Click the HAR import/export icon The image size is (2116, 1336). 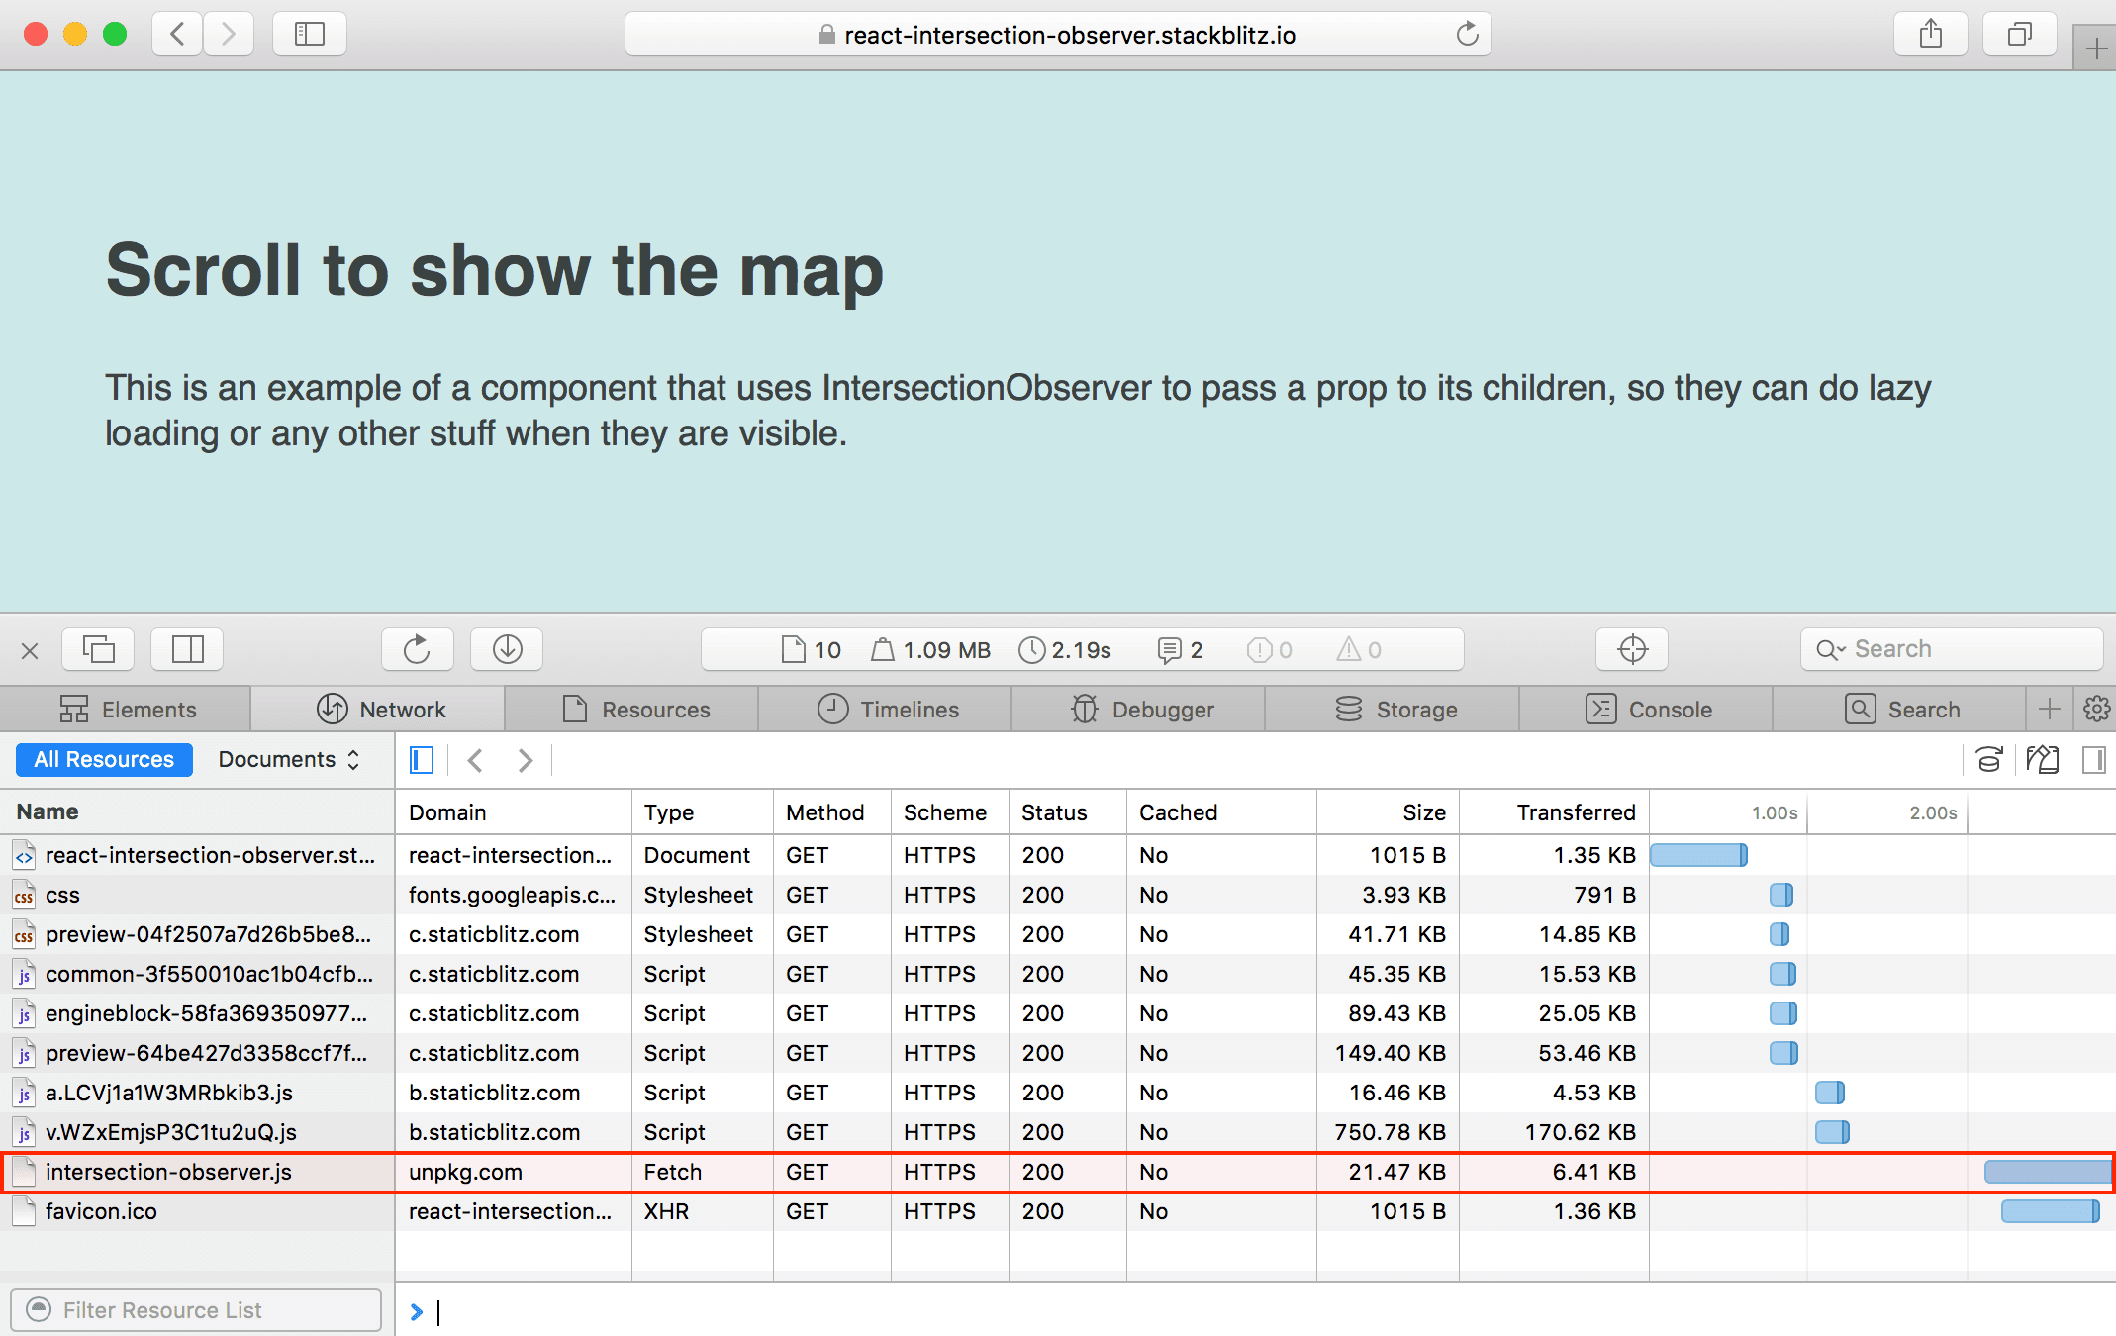pos(2043,759)
